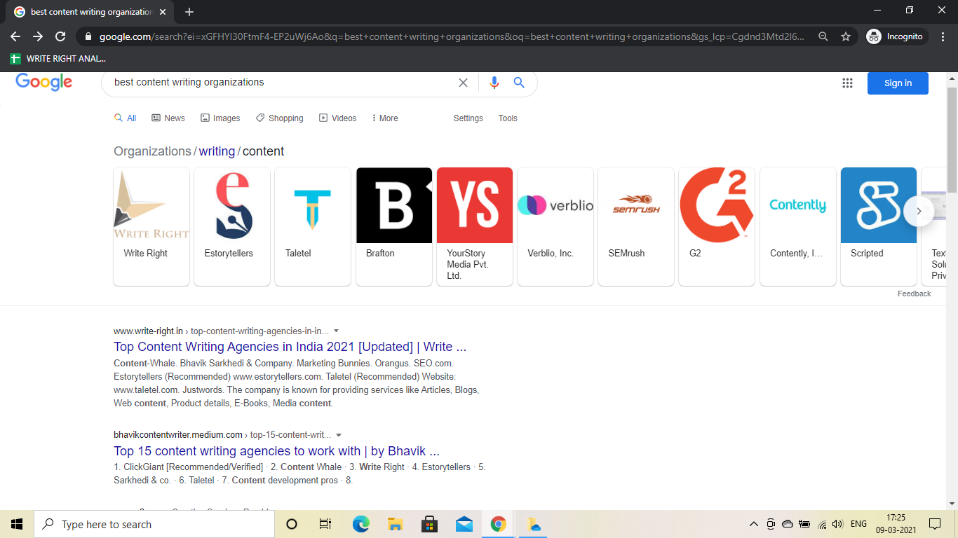The width and height of the screenshot is (958, 538).
Task: Expand the More search filters menu
Action: click(x=385, y=118)
